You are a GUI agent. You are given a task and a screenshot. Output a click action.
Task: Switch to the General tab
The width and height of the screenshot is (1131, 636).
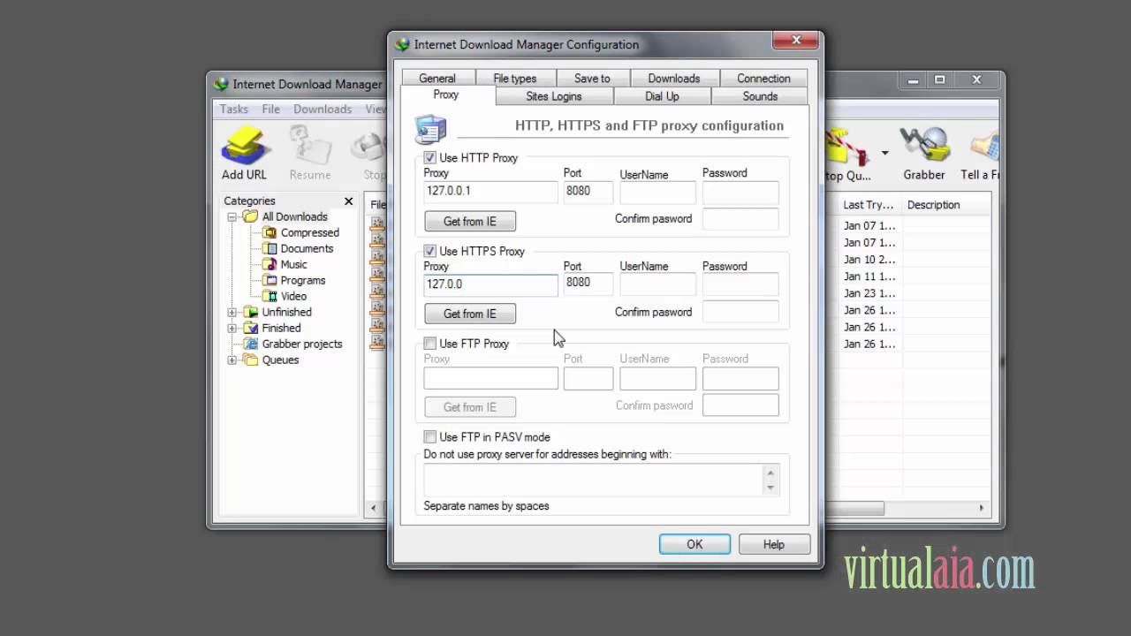437,78
